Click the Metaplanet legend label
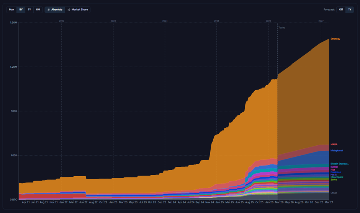The height and width of the screenshot is (213, 360). tap(337, 151)
